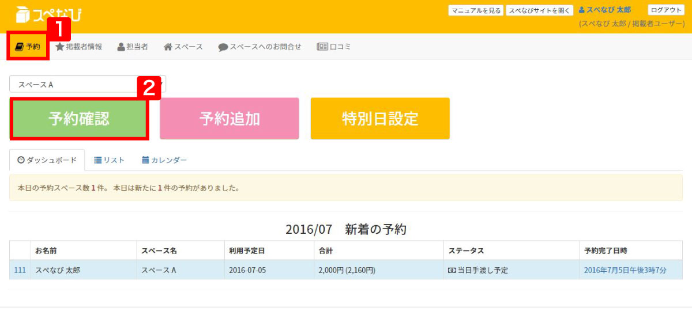
Task: Click the green 予約確認 button
Action: pos(79,119)
